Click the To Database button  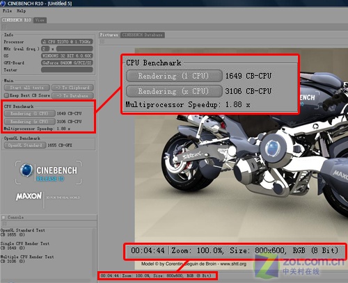72,95
